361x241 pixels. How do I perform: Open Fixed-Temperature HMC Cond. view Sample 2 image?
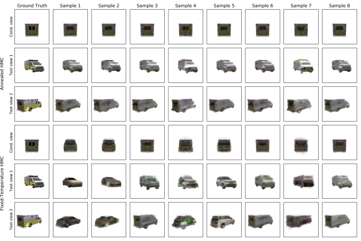[109, 142]
